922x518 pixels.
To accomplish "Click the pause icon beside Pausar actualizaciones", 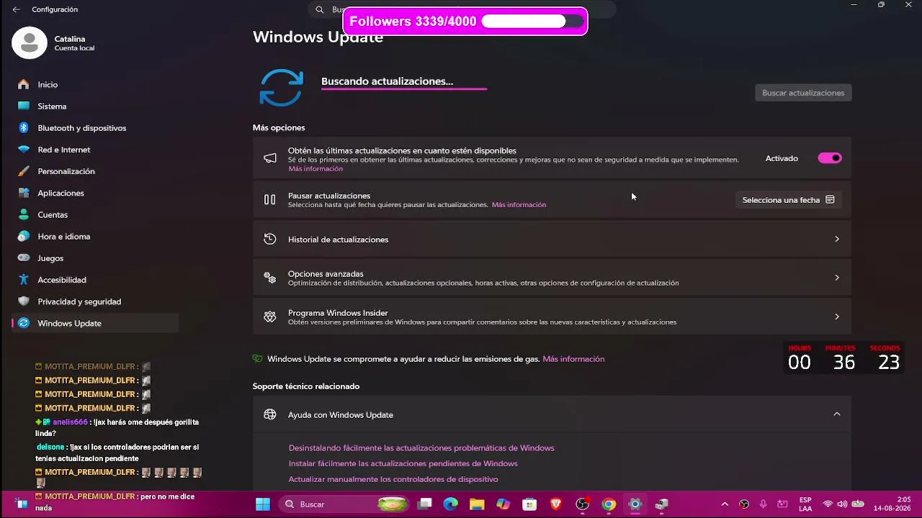I will pyautogui.click(x=269, y=200).
